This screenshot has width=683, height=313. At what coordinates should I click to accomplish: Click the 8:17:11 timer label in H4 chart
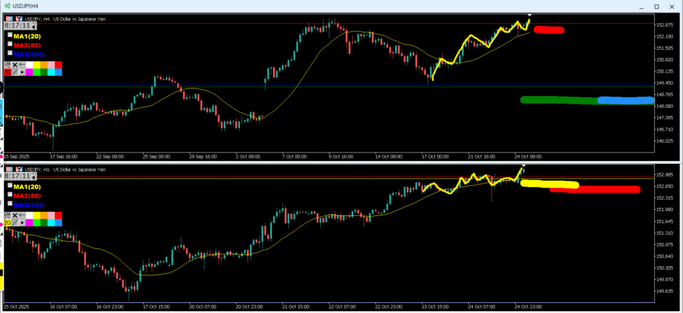click(16, 25)
